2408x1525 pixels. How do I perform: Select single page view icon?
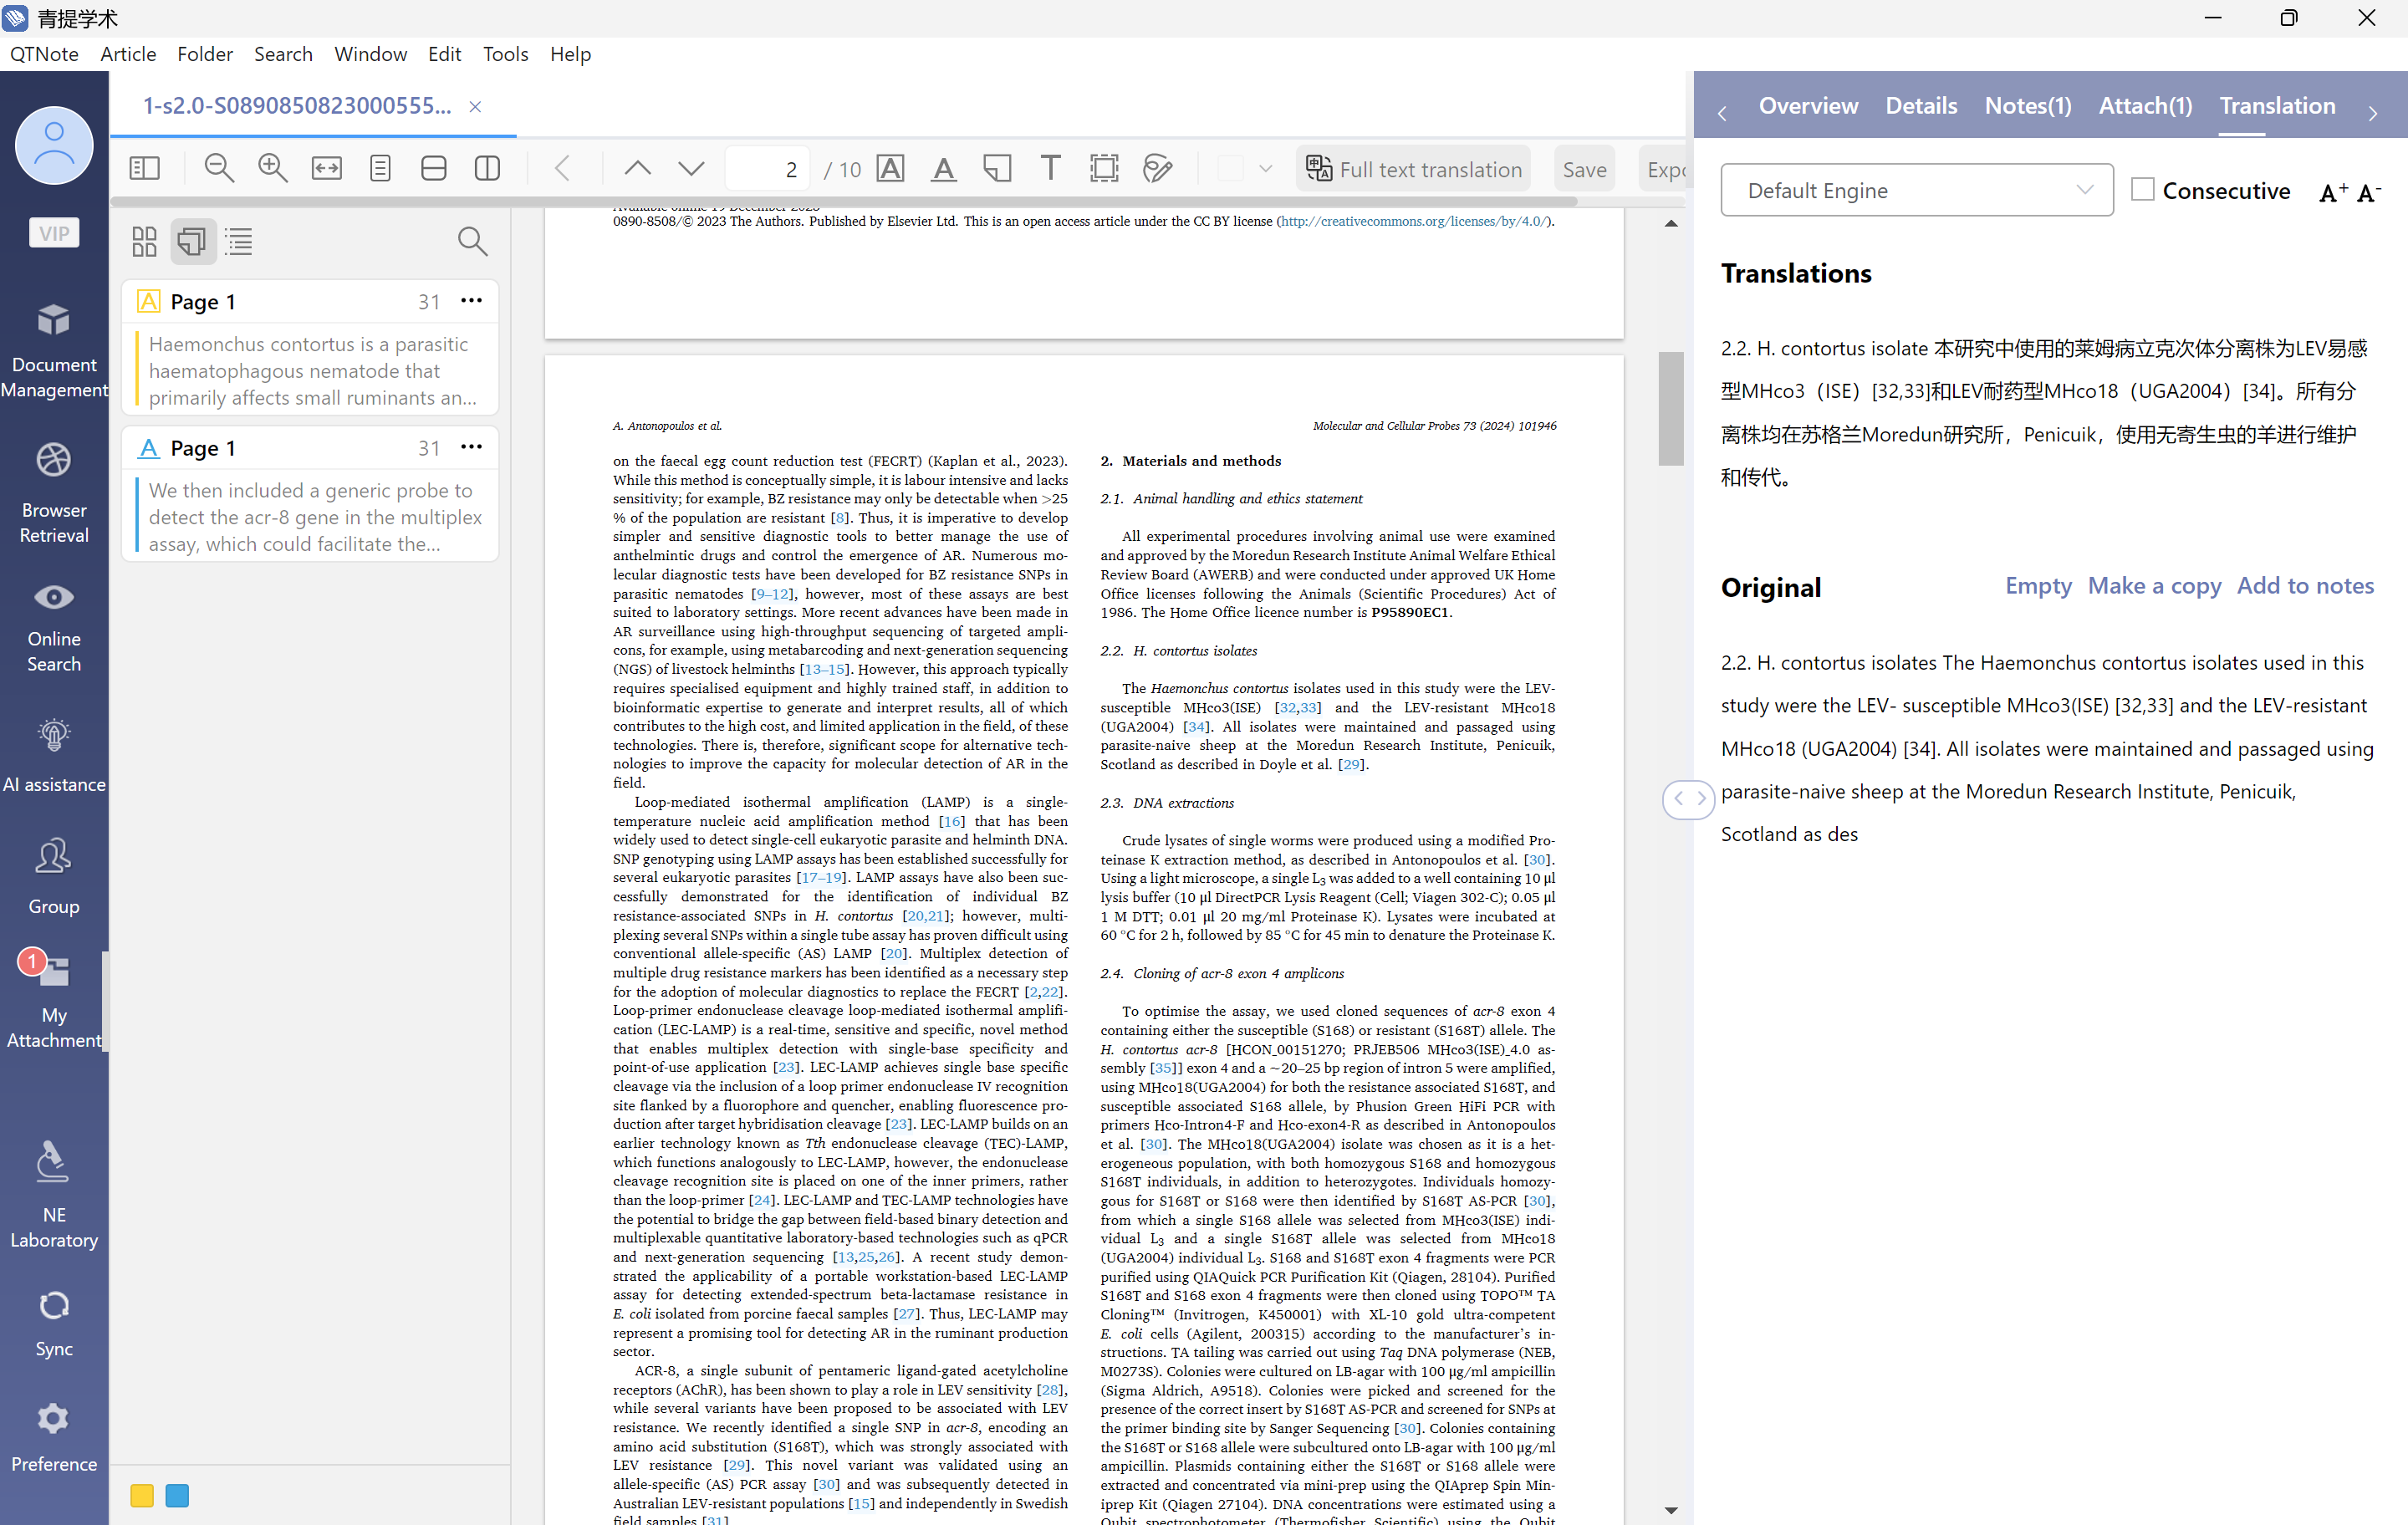(x=380, y=169)
